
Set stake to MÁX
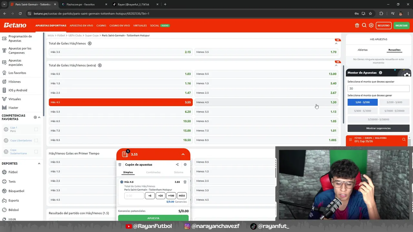pyautogui.click(x=182, y=196)
